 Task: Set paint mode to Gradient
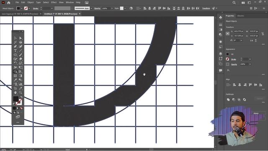pos(18,108)
